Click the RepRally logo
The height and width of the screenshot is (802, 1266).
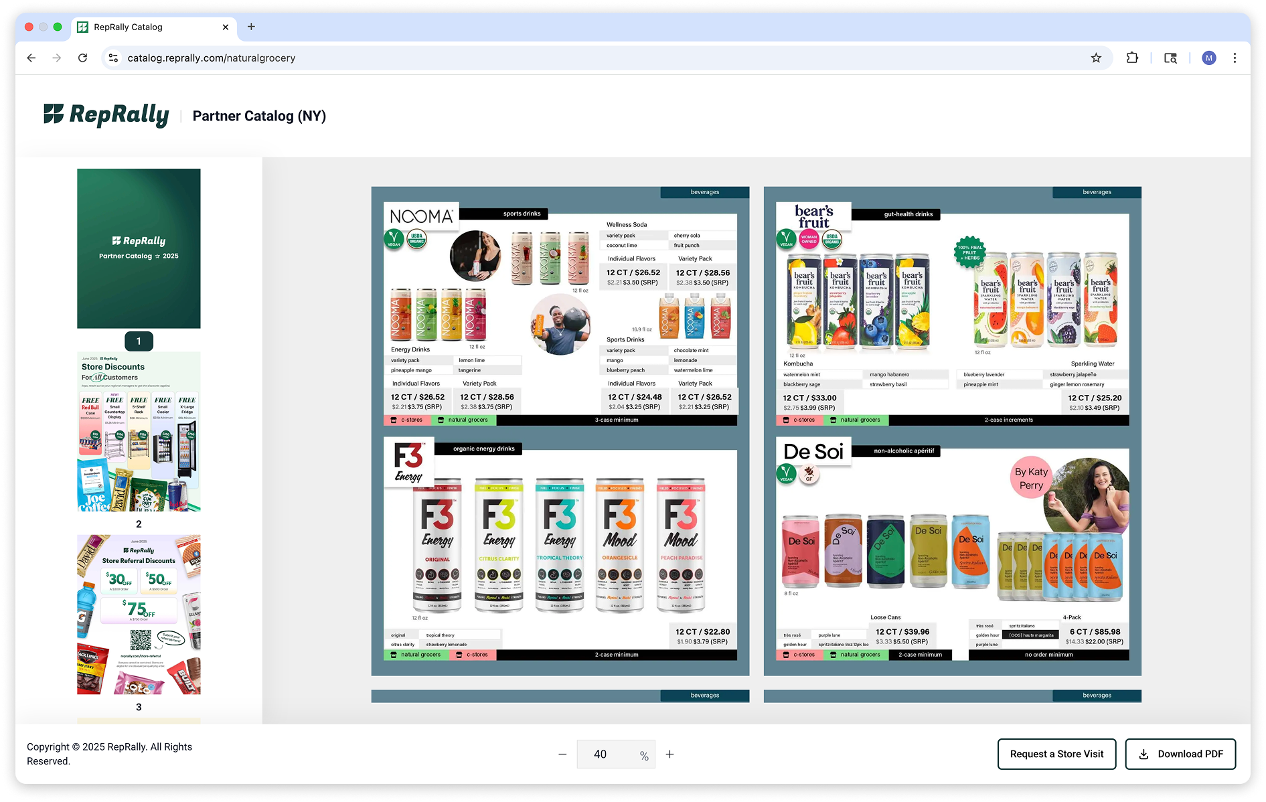106,115
